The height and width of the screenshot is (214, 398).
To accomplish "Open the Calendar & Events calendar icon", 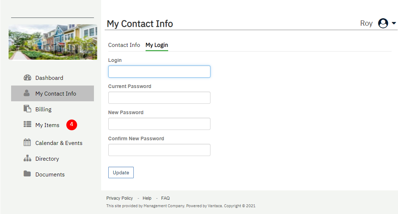I will [27, 142].
